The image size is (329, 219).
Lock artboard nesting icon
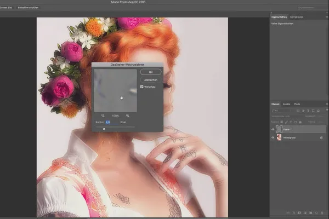coord(296,122)
